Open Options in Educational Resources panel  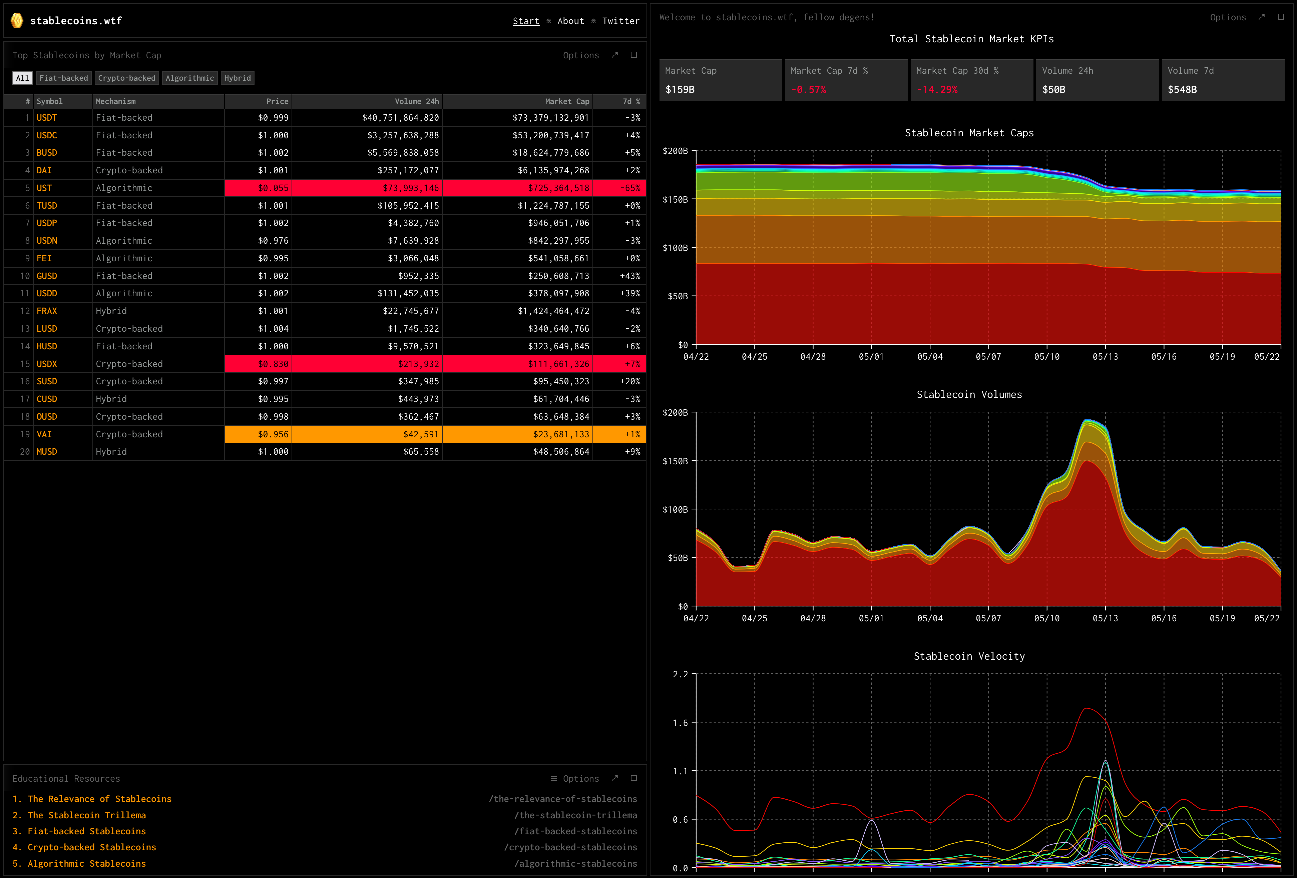(574, 778)
